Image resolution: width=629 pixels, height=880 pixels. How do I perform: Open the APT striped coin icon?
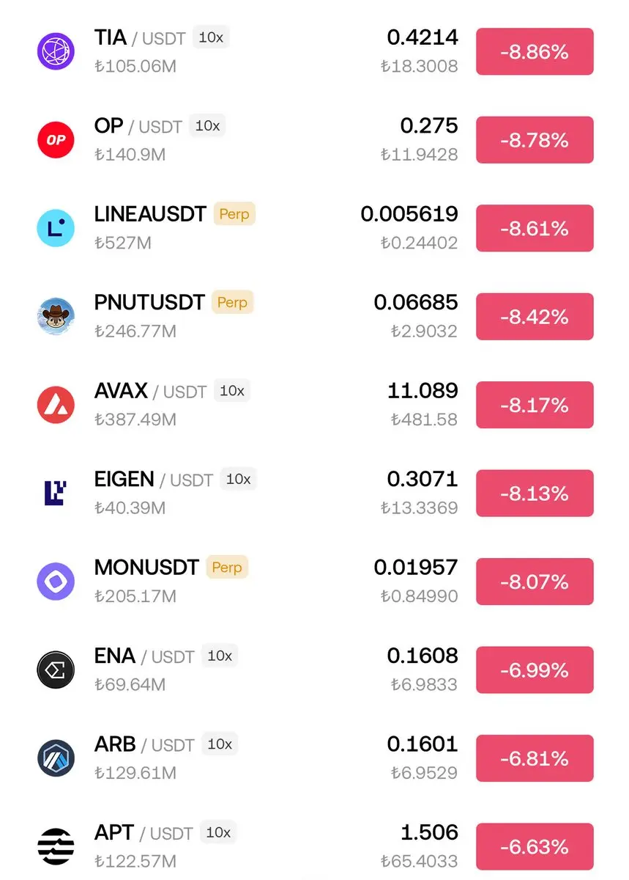[56, 846]
